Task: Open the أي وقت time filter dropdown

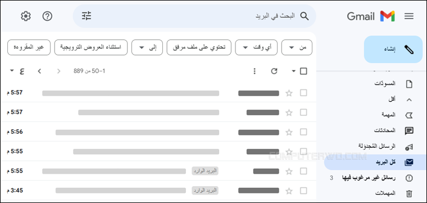Action: pyautogui.click(x=256, y=47)
